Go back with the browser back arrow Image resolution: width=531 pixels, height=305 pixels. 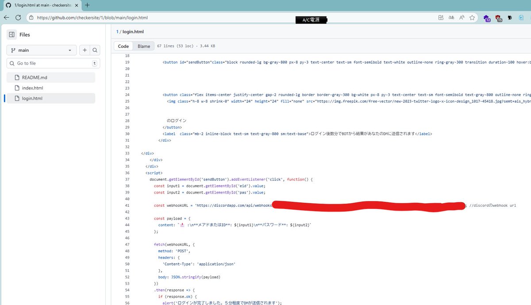point(6,18)
